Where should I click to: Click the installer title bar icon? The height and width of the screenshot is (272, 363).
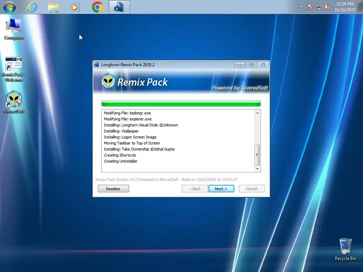pyautogui.click(x=96, y=65)
